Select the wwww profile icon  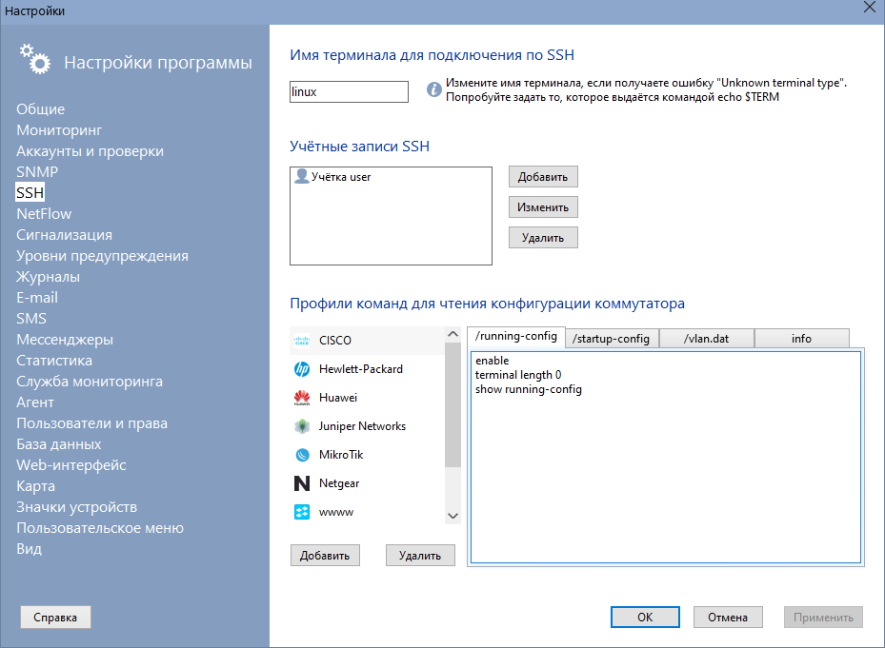[x=302, y=512]
